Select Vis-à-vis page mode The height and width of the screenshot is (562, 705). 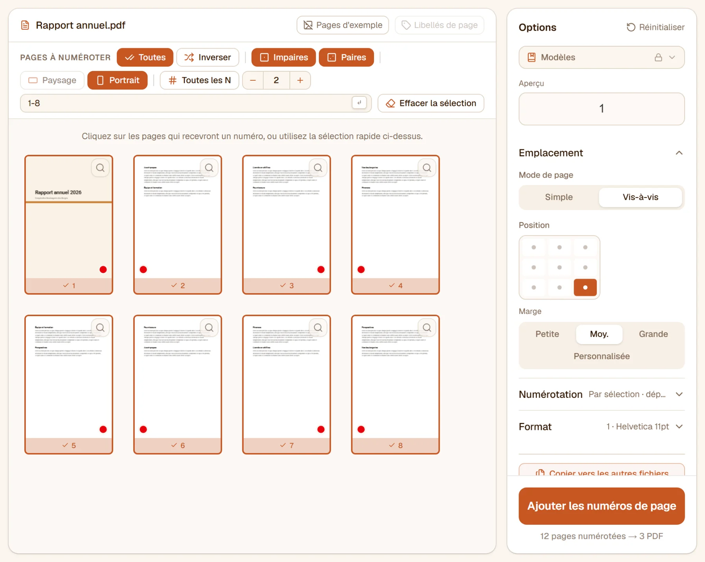(640, 197)
